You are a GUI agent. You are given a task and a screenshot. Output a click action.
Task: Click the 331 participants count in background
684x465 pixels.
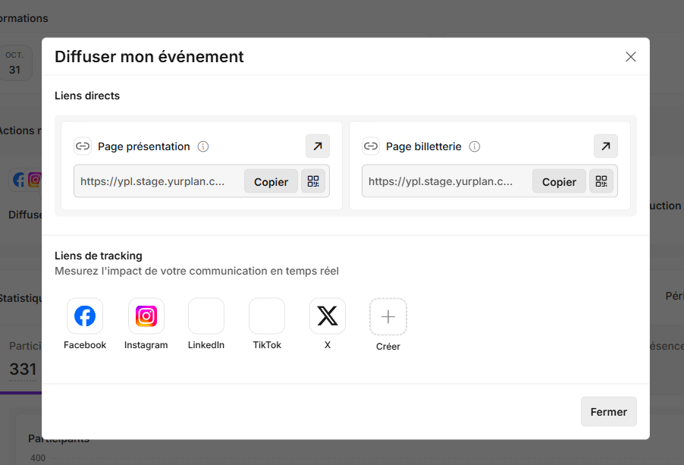click(x=23, y=369)
